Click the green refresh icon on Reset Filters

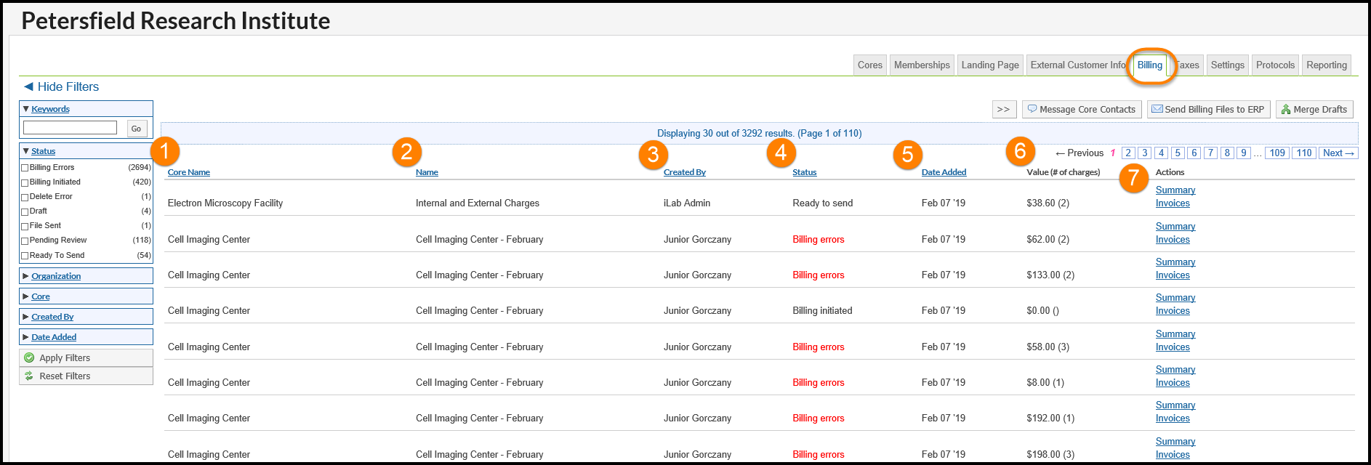29,376
